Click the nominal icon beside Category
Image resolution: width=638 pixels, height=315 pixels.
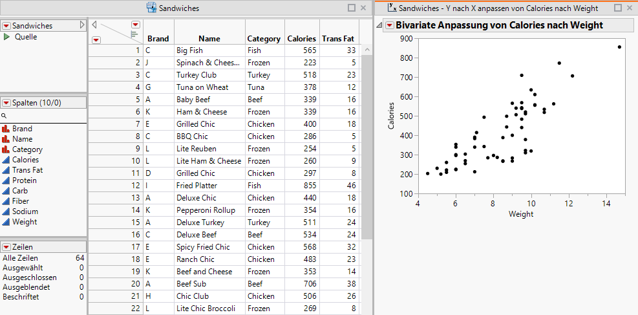point(6,149)
